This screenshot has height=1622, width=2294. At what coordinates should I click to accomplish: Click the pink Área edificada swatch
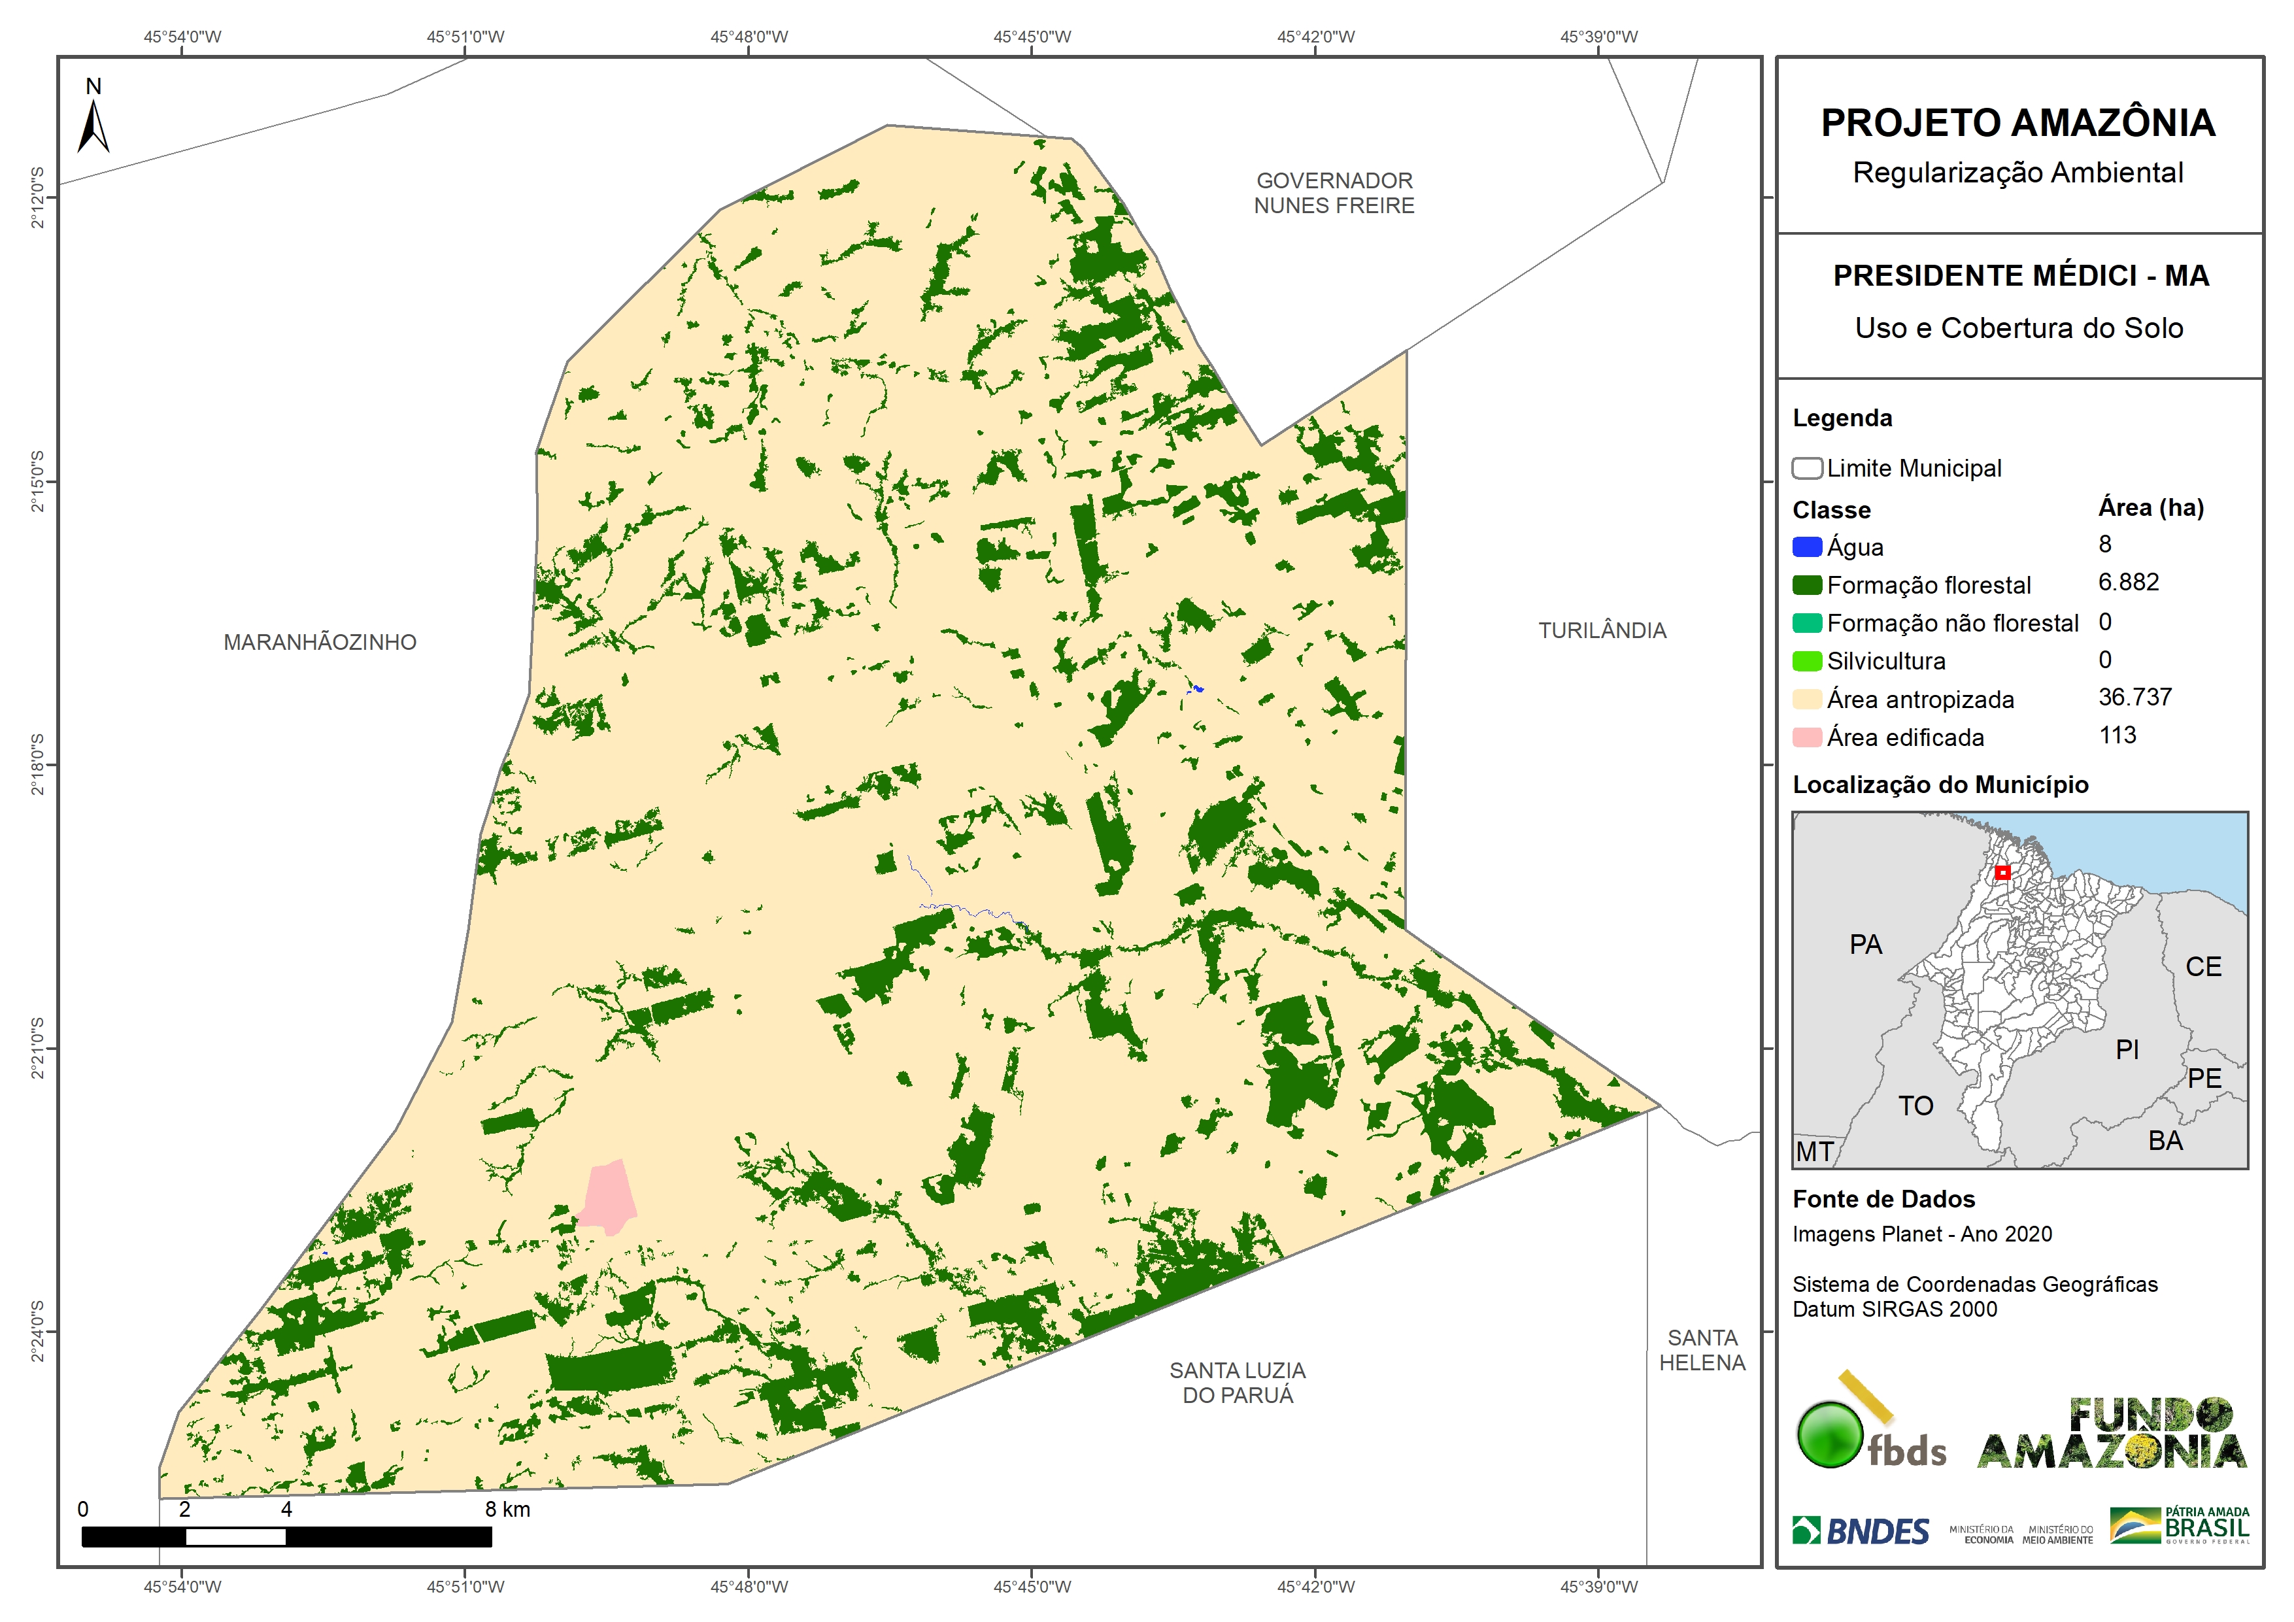1806,737
